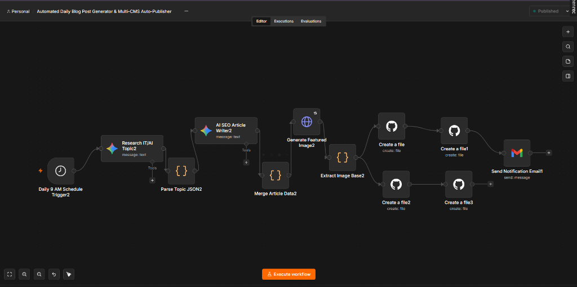Click the Create a file3 label
The width and height of the screenshot is (577, 287).
pyautogui.click(x=459, y=203)
